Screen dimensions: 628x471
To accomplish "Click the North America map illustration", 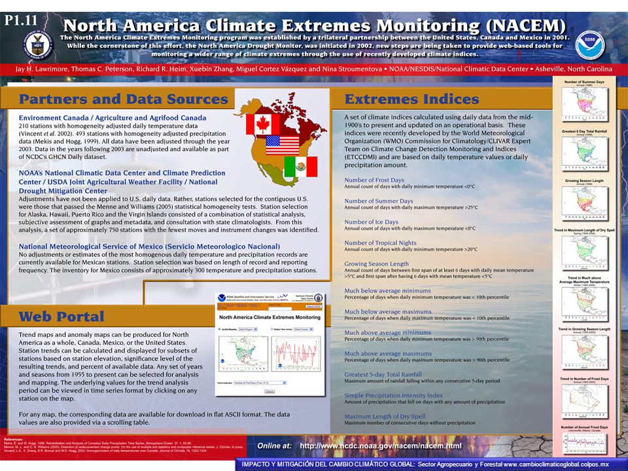I will click(x=281, y=139).
